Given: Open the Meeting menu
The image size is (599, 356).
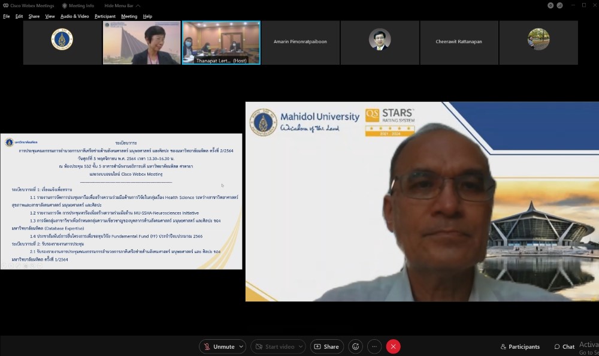Looking at the screenshot, I should coord(129,16).
